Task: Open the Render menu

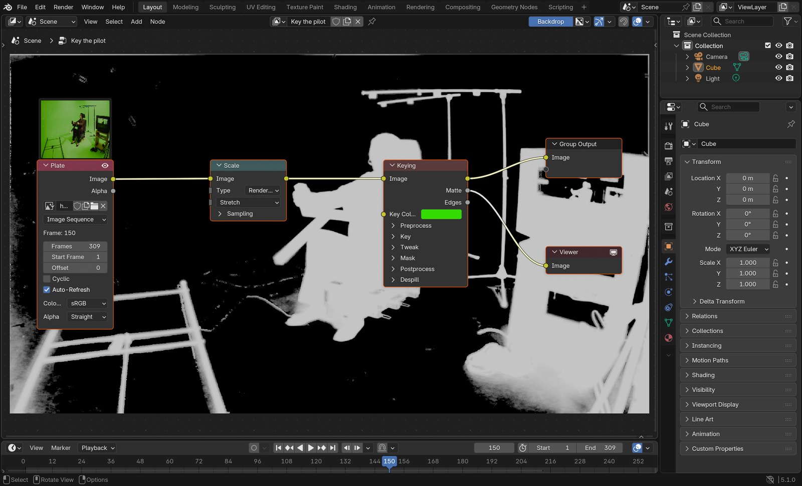Action: pos(63,7)
